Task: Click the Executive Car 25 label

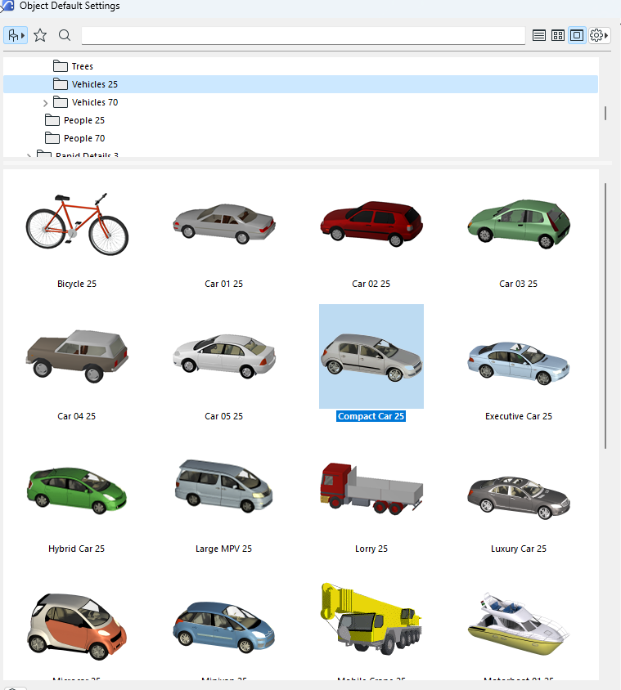Action: coord(519,416)
